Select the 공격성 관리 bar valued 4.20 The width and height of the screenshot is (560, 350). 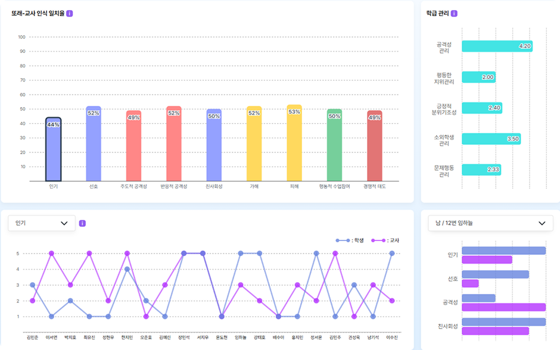pyautogui.click(x=497, y=46)
